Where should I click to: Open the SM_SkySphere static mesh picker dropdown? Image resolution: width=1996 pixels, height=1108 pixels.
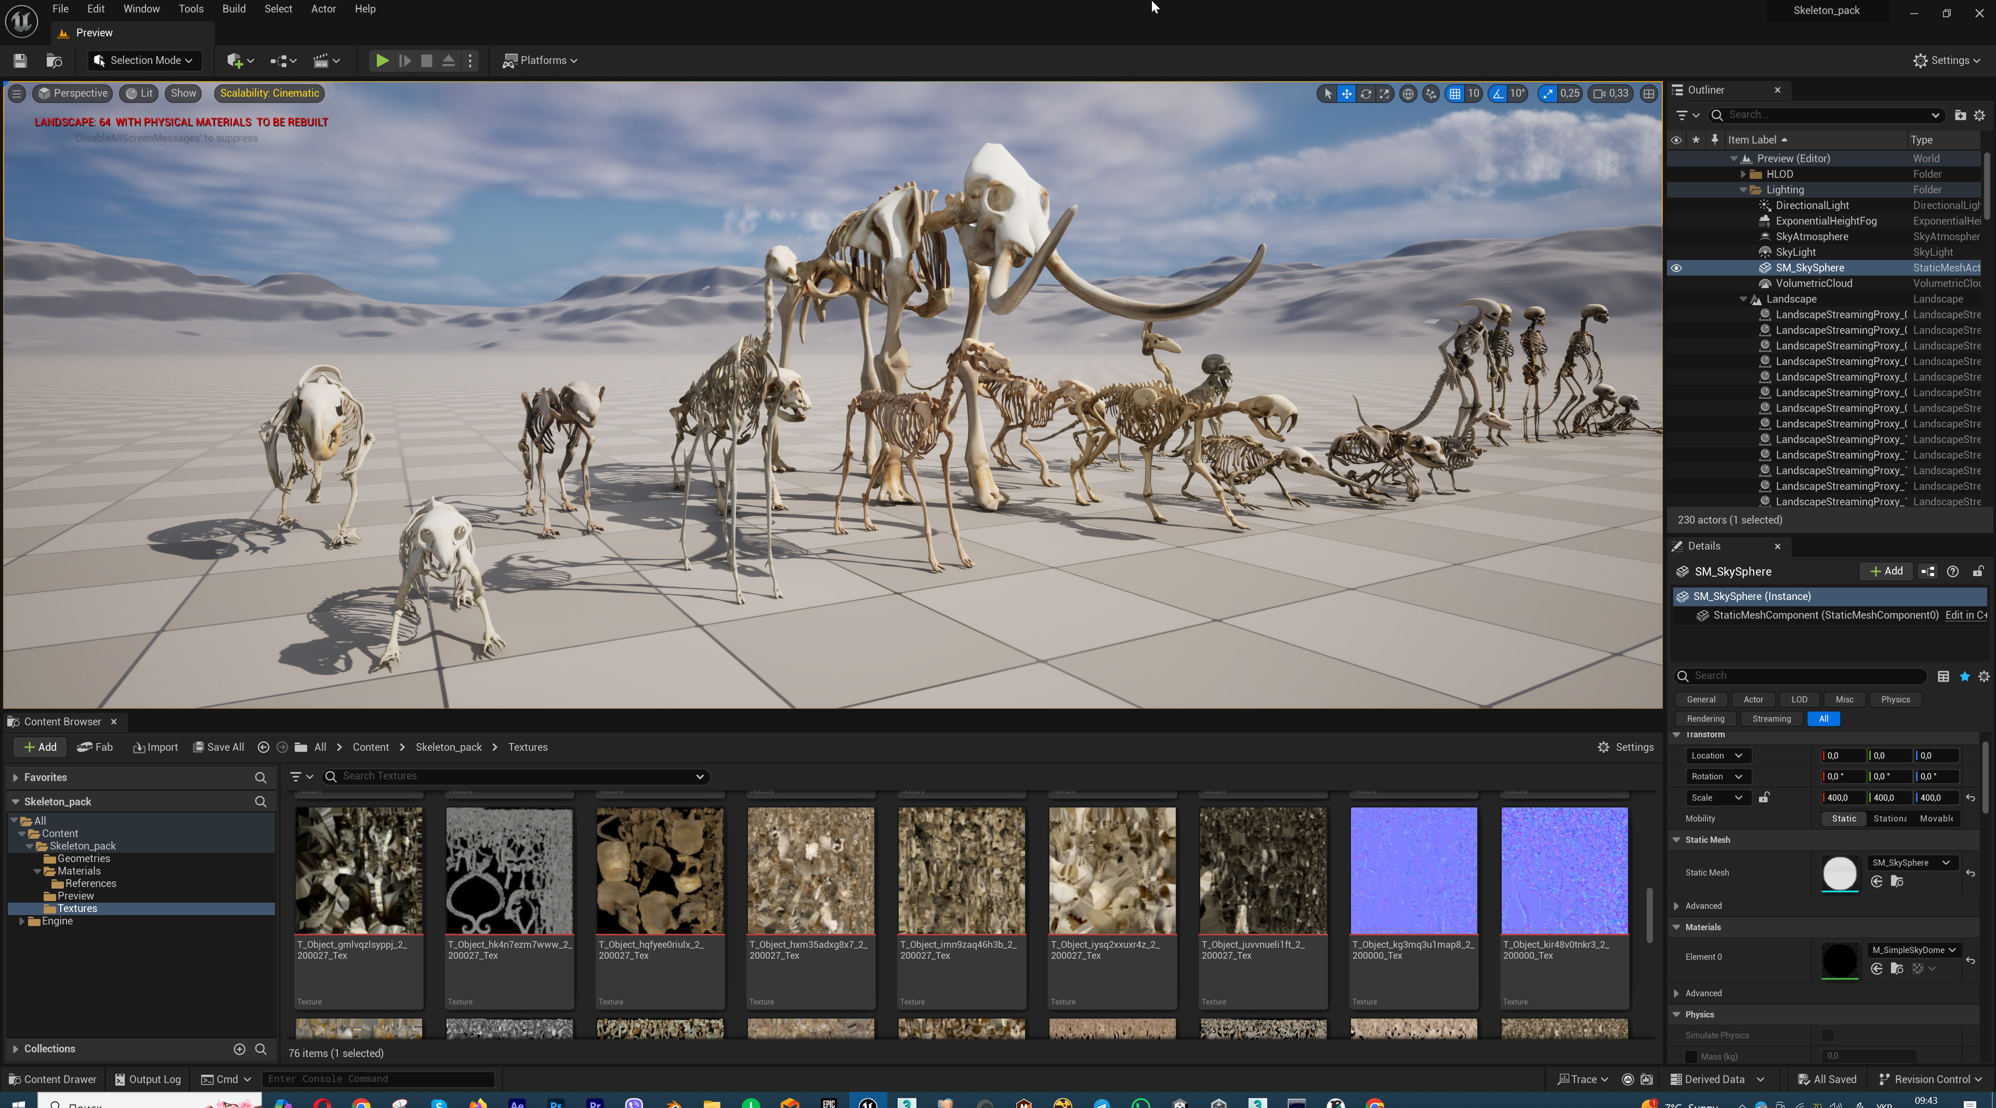(1912, 863)
